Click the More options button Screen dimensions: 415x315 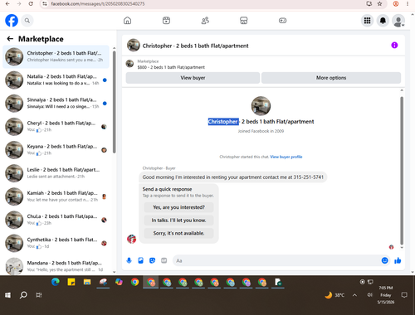tap(331, 78)
